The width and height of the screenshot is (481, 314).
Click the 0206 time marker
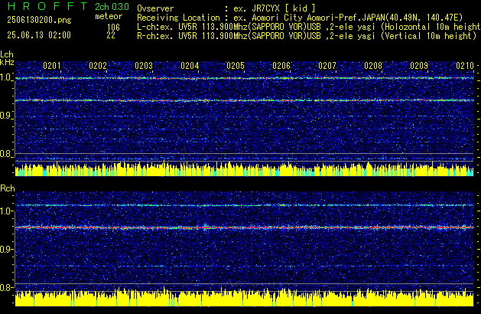281,66
